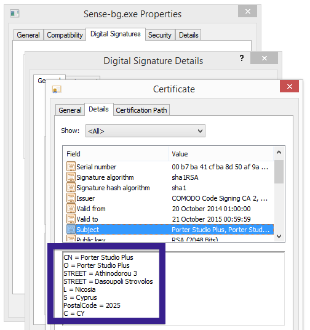Click the C = CY line

[x=74, y=313]
